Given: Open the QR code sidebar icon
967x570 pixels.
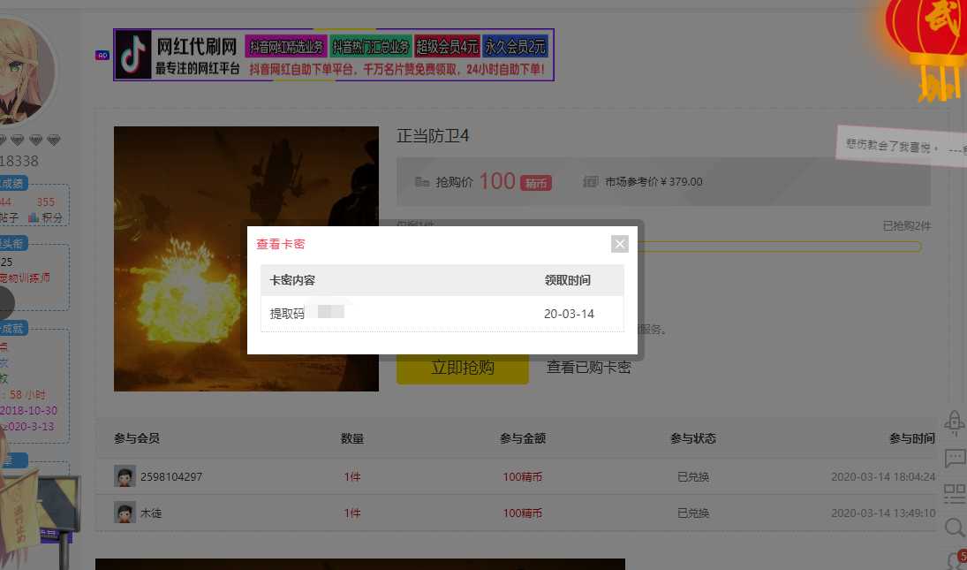Looking at the screenshot, I should 955,493.
